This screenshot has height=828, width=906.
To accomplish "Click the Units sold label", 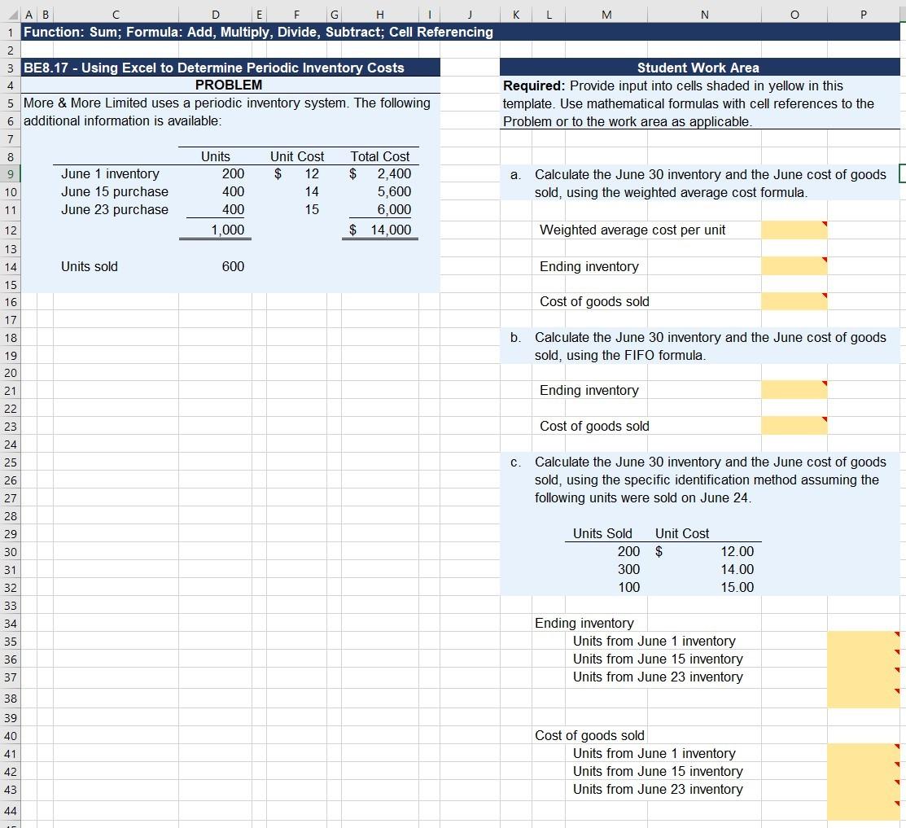I will (90, 266).
